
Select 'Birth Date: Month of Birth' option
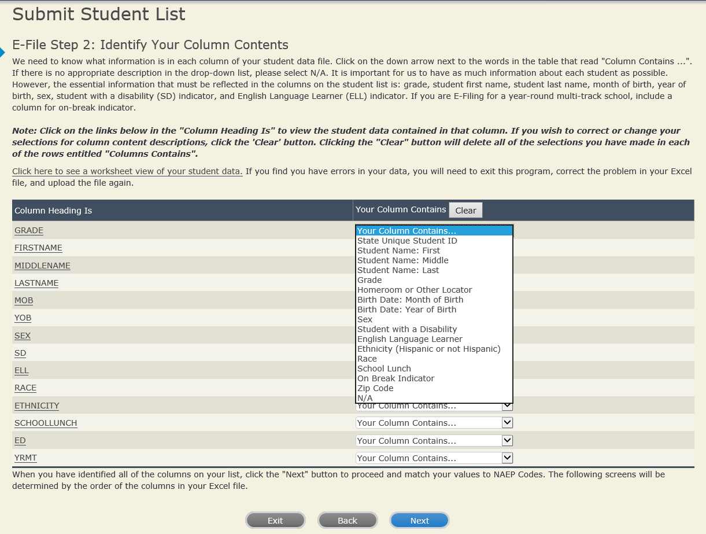click(x=410, y=300)
